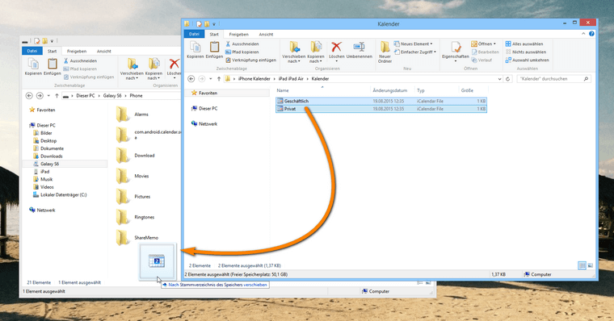Open Eigenschaften in Kalender ribbon
614x321 pixels.
point(456,51)
